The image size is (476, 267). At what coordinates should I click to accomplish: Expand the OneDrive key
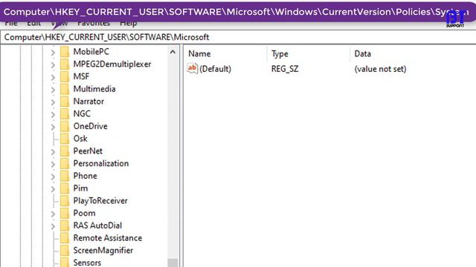click(x=53, y=127)
